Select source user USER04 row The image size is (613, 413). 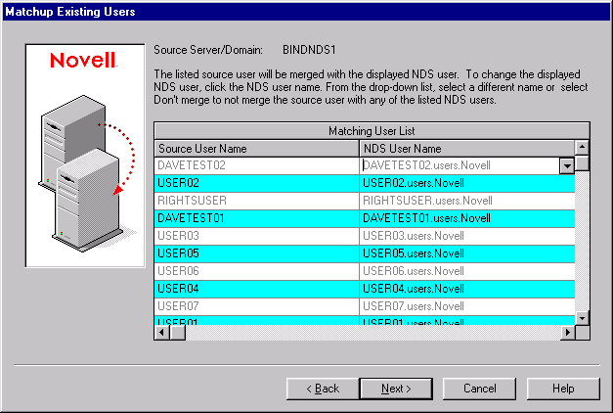pyautogui.click(x=256, y=289)
